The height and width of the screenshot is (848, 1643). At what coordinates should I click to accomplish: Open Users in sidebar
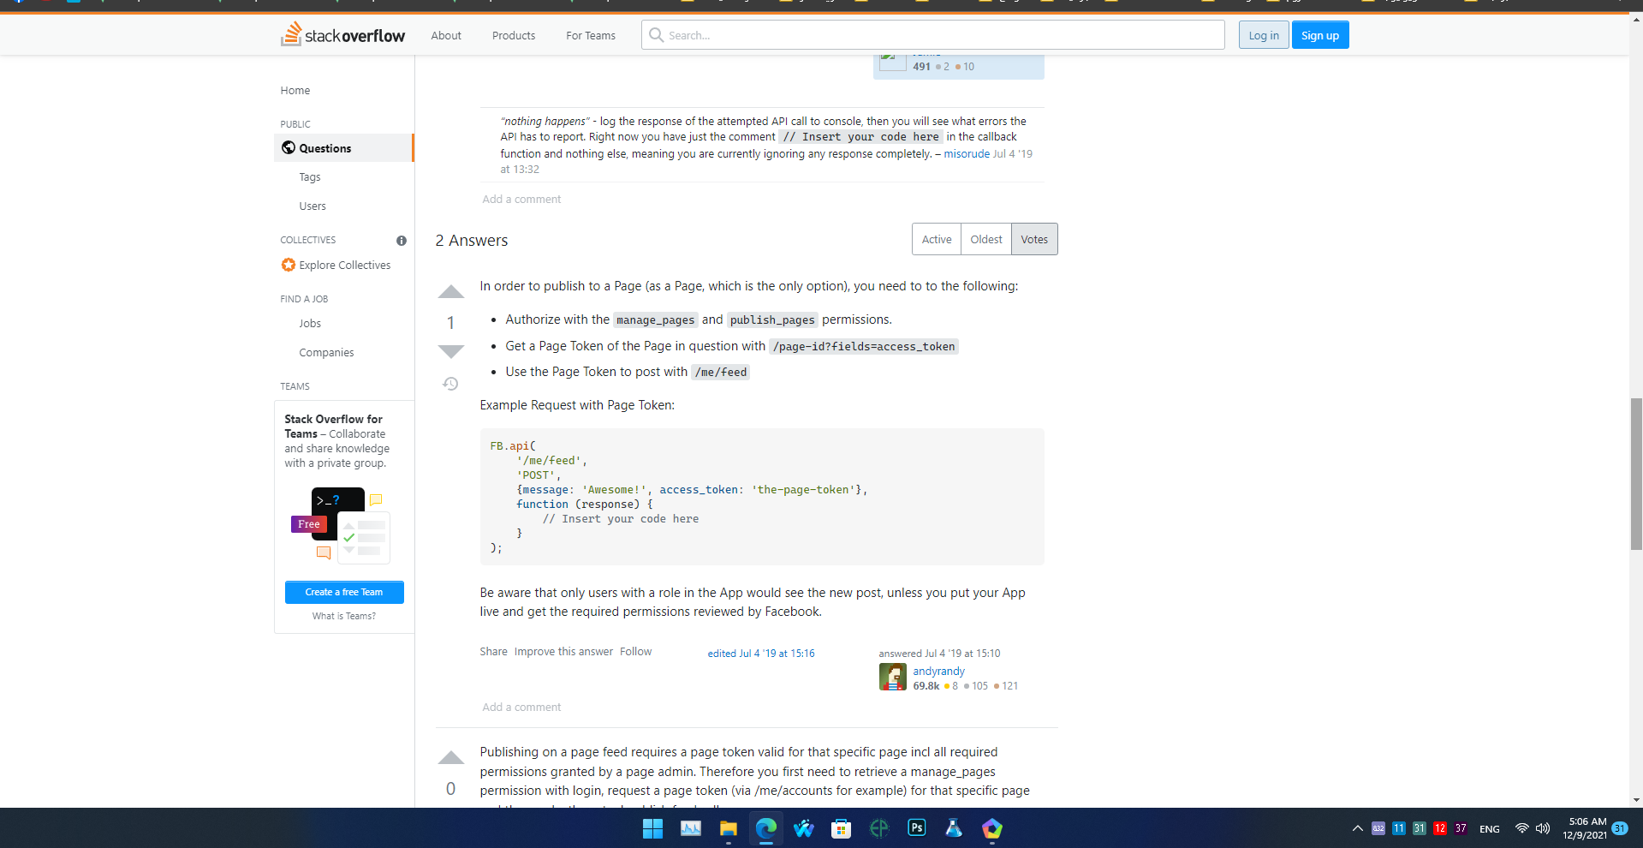click(x=313, y=206)
